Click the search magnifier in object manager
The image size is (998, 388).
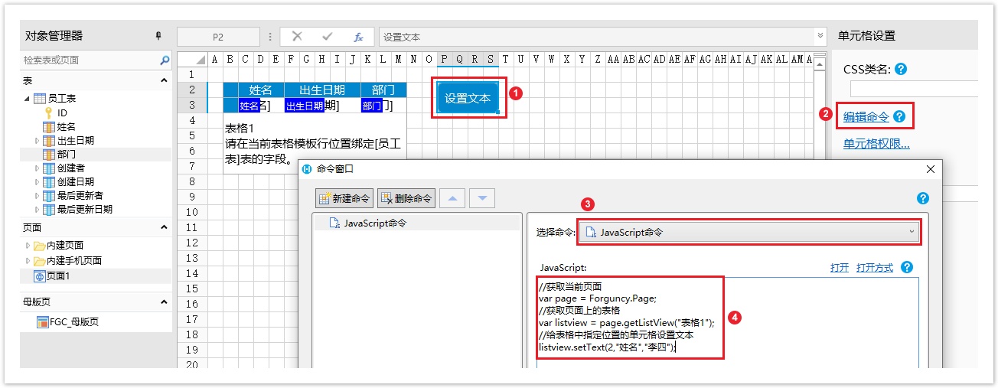165,60
